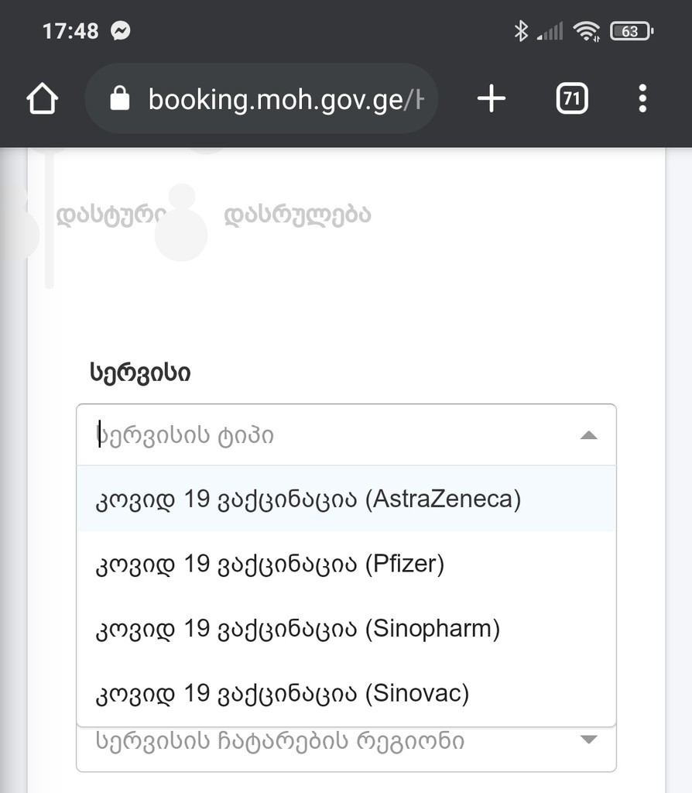Image resolution: width=692 pixels, height=793 pixels.
Task: Tap the booking.moh.gov.ge address bar
Action: pos(286,99)
